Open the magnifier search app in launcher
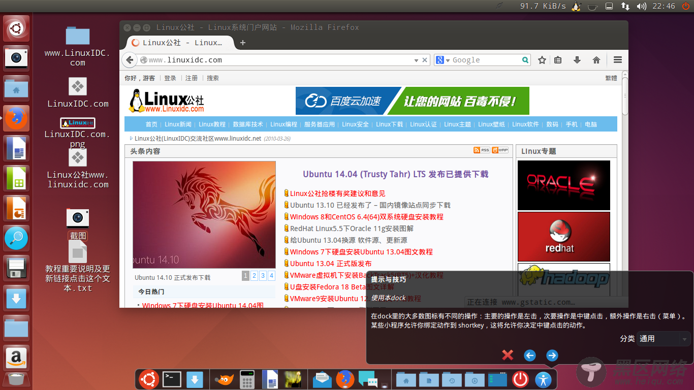The width and height of the screenshot is (694, 390). pos(17,238)
